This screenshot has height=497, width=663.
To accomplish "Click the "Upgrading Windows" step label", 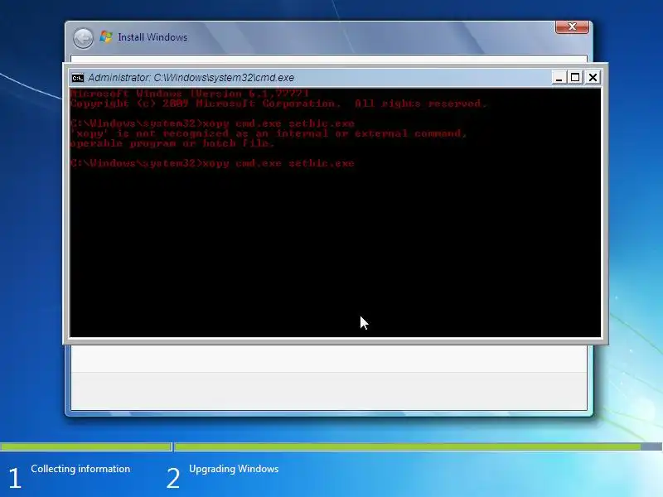I will pyautogui.click(x=234, y=469).
